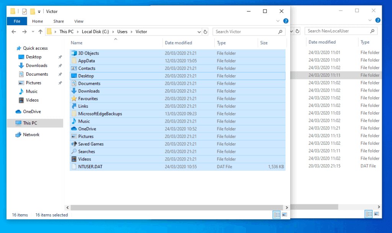
Task: Click the Contacts folder icon
Action: pos(74,68)
